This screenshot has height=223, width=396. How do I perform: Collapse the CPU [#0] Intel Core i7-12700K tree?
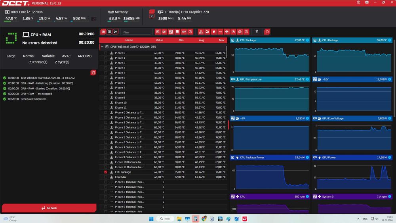tap(102, 47)
